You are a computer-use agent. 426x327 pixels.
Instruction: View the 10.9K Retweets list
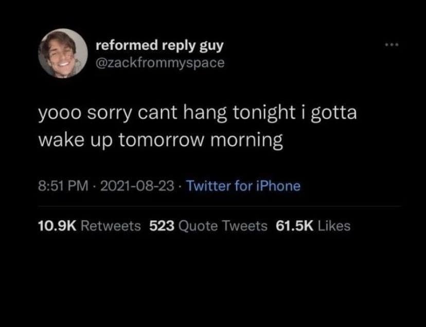pyautogui.click(x=90, y=226)
